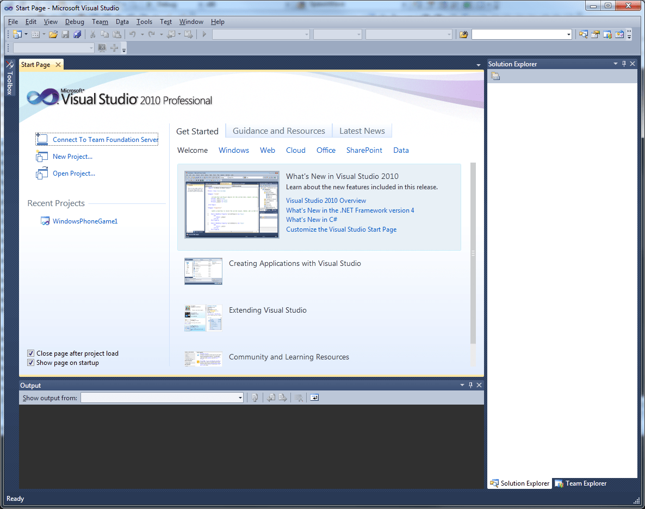Click the Properties icon in Solution Explorer
The height and width of the screenshot is (509, 645).
click(495, 76)
